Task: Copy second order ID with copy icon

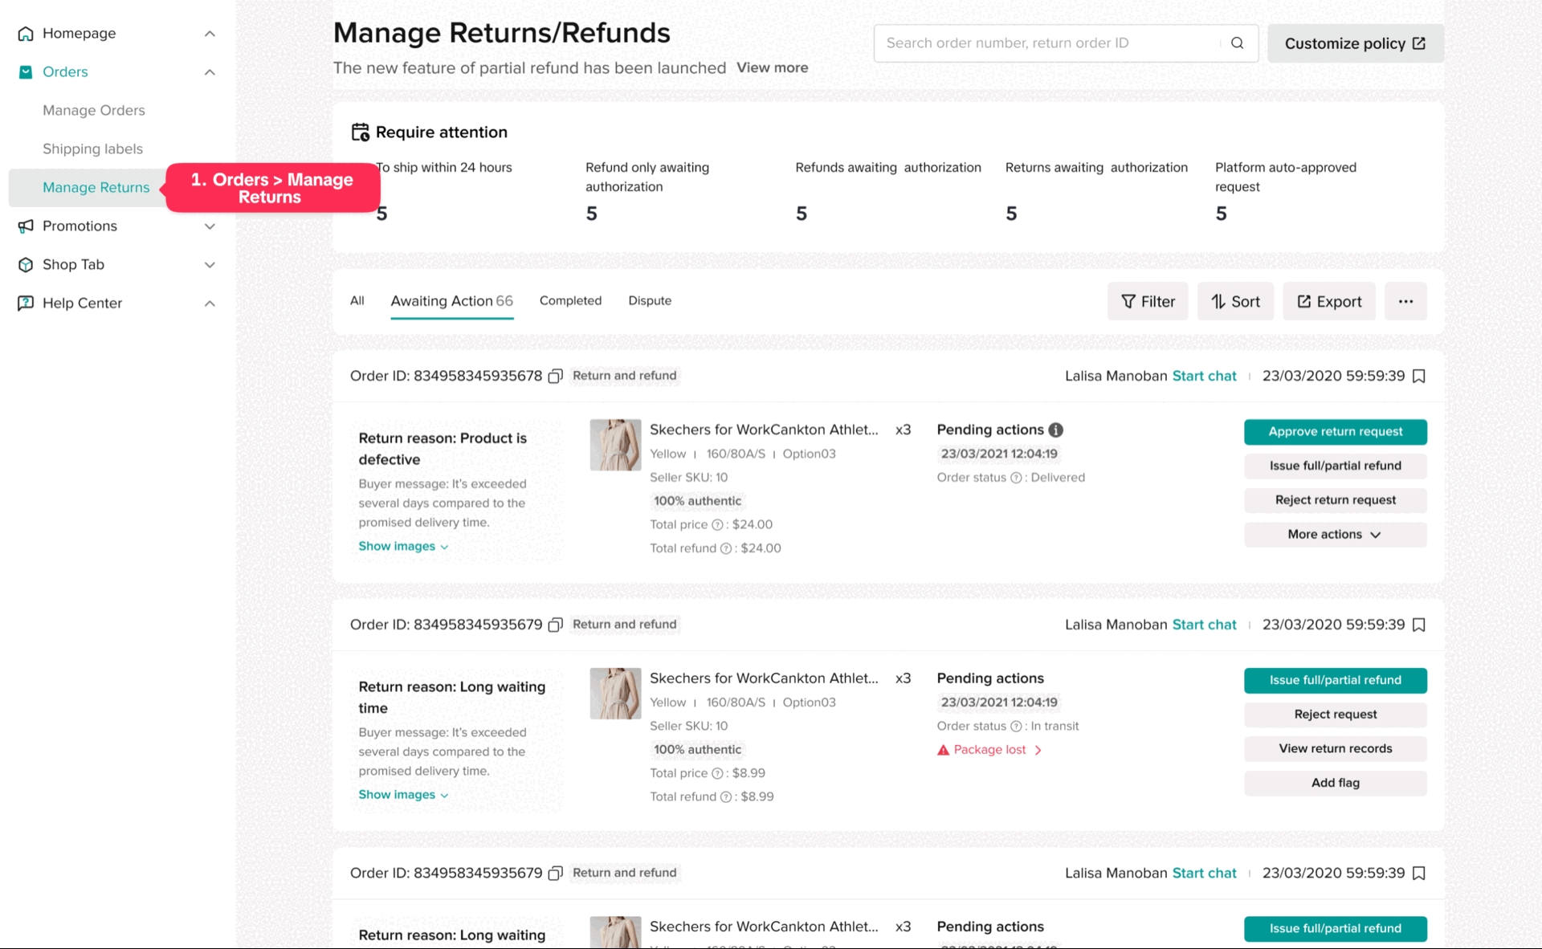Action: [555, 625]
